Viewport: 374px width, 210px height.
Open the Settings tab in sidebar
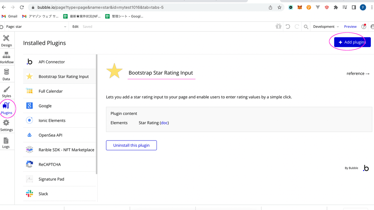6,125
